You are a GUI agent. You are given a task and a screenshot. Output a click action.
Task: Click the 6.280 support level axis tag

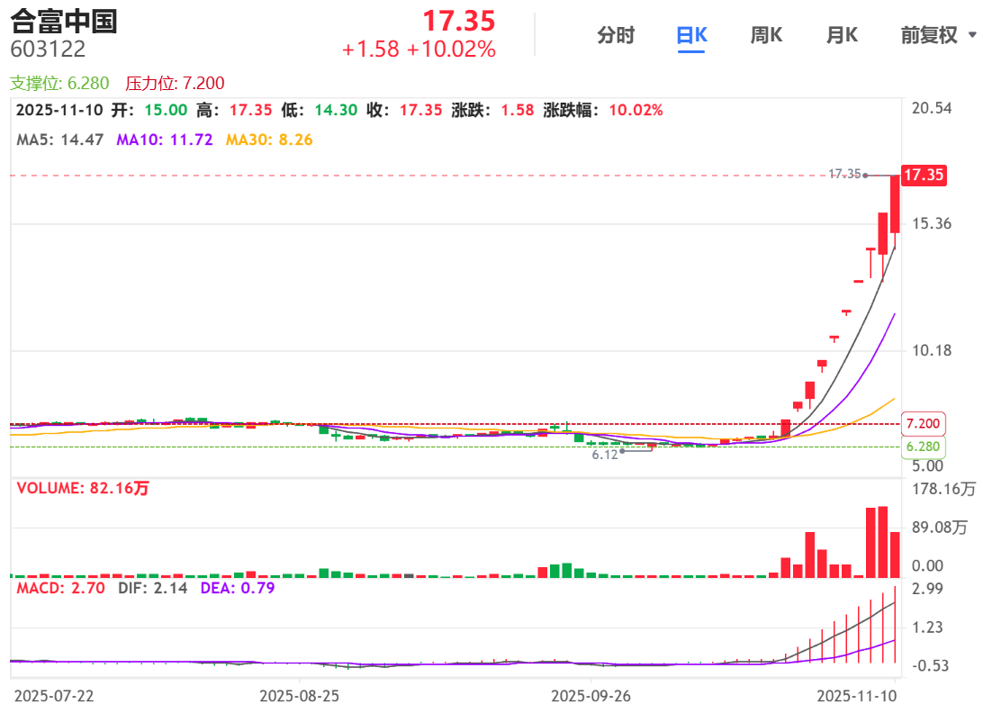pos(923,447)
